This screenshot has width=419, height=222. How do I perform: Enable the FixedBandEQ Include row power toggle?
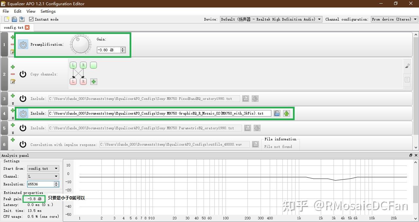[x=23, y=98]
